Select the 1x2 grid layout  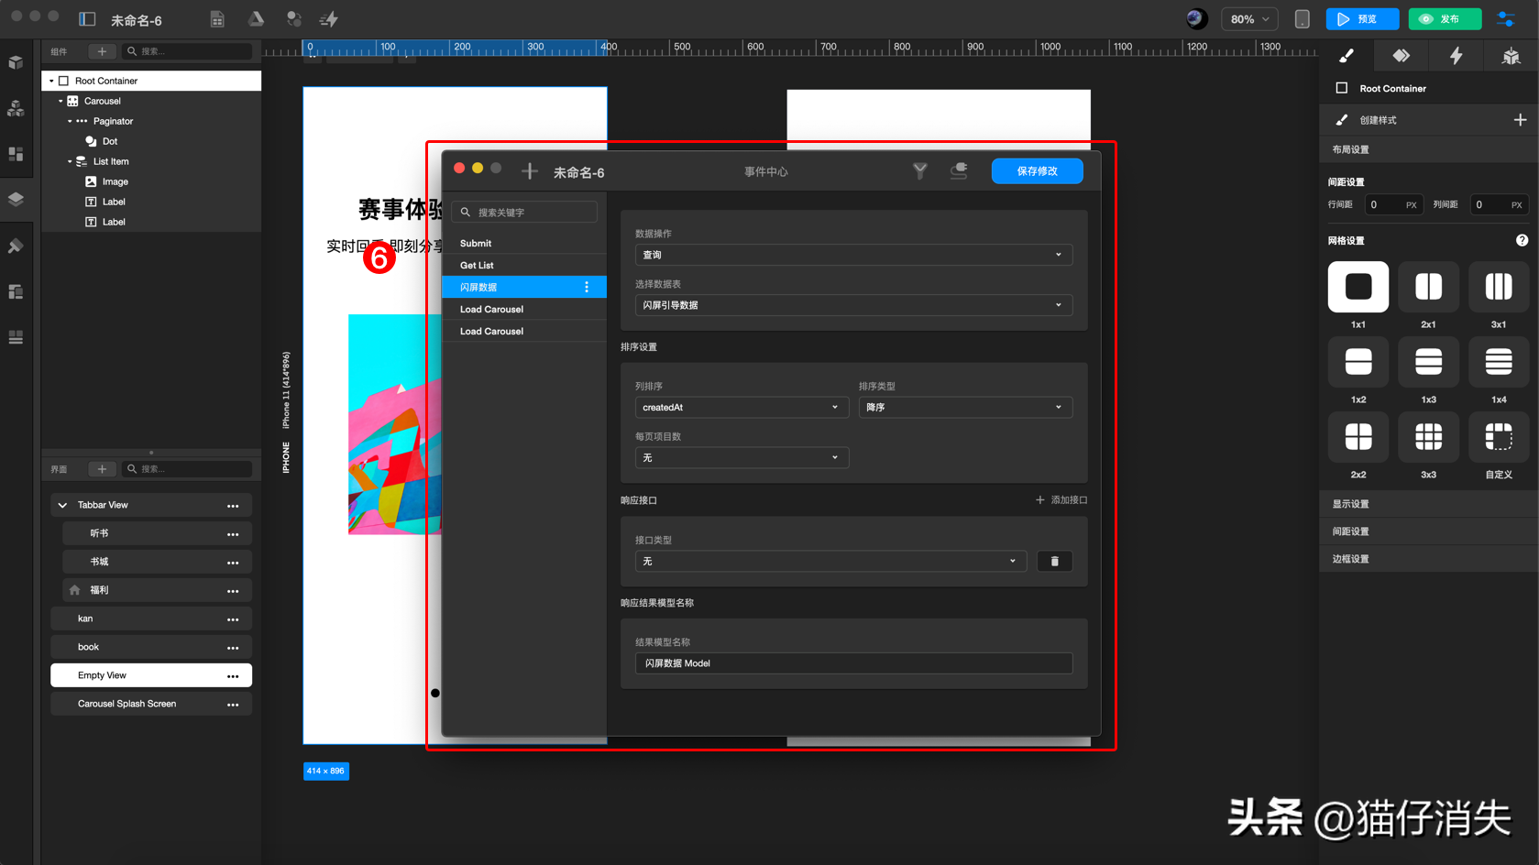[x=1358, y=362]
